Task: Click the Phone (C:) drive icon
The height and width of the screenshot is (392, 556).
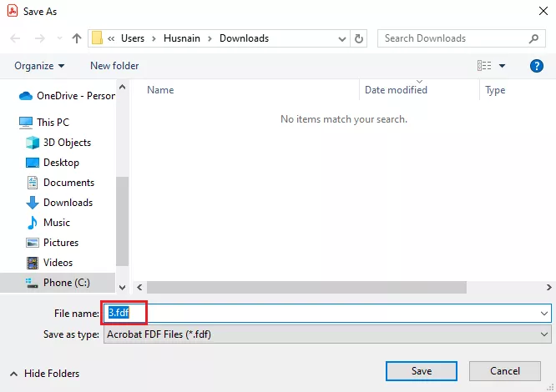Action: (32, 283)
